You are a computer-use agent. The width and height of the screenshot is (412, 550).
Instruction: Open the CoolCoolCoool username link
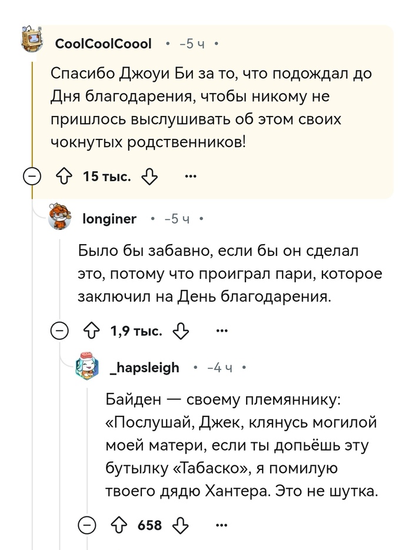click(x=103, y=44)
